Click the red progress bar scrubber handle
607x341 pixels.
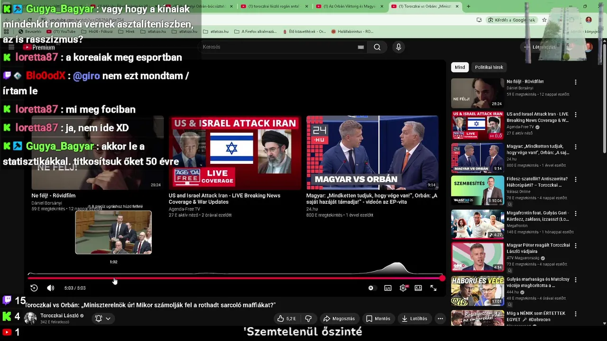[442, 278]
